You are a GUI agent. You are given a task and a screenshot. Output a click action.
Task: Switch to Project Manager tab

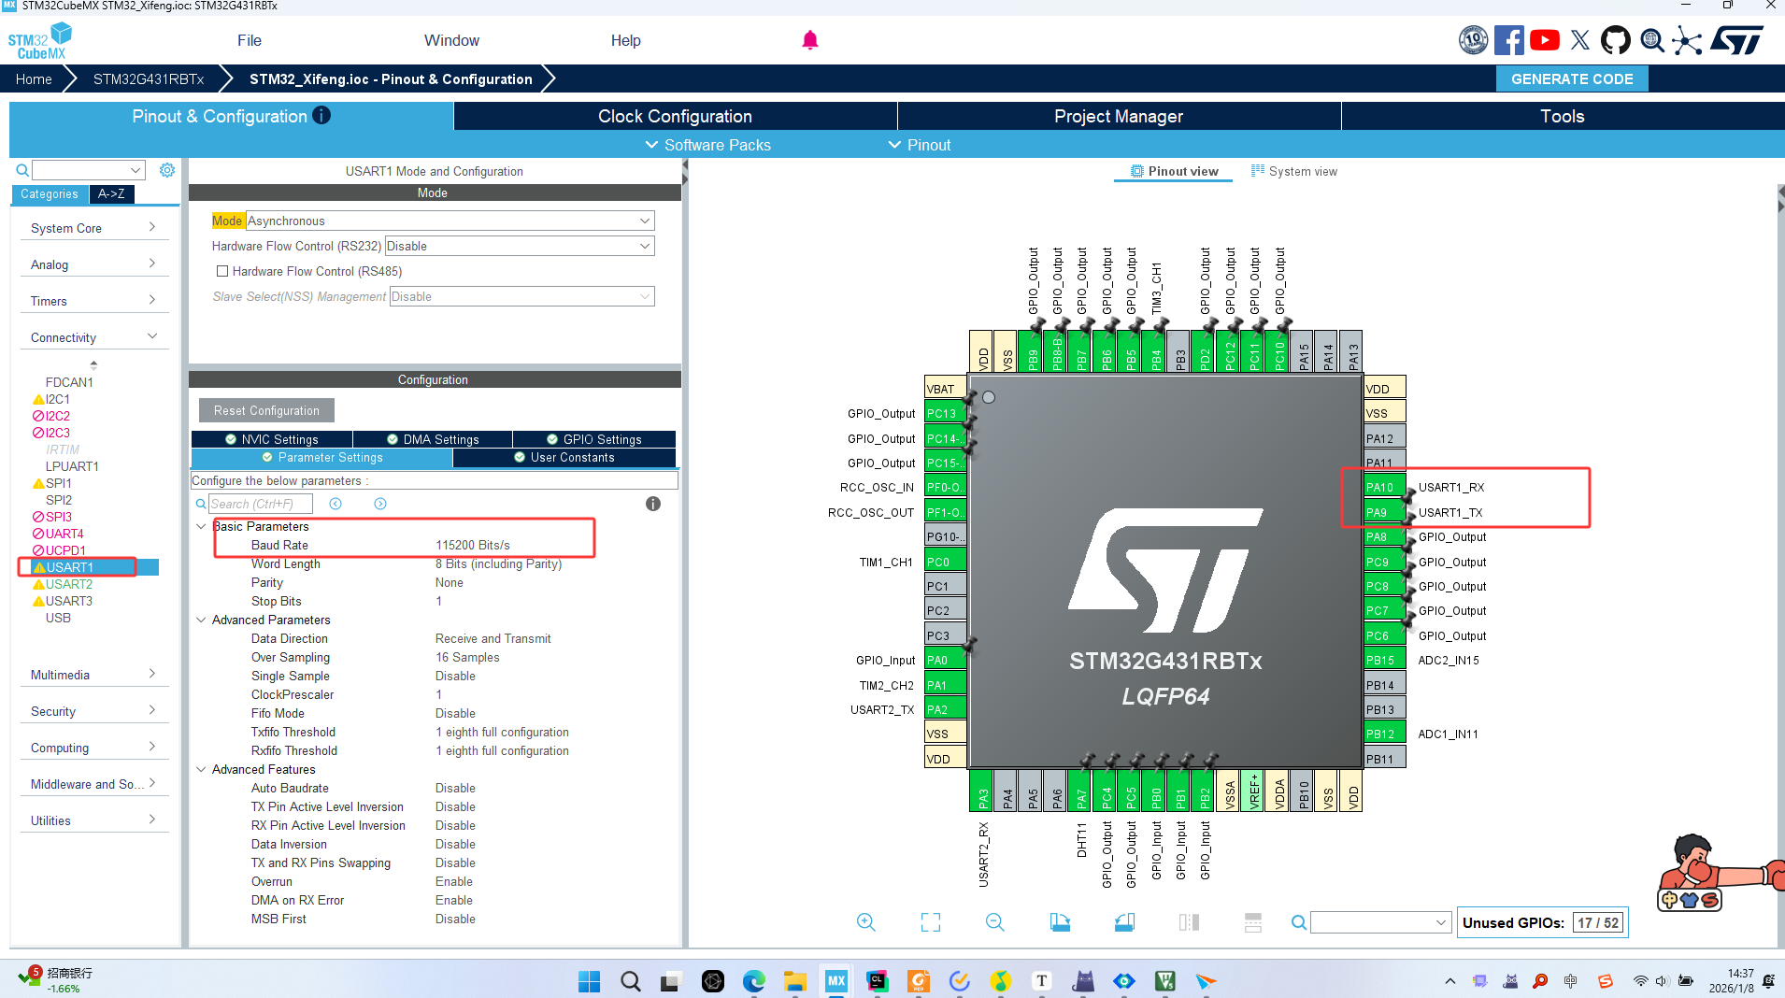coord(1119,116)
